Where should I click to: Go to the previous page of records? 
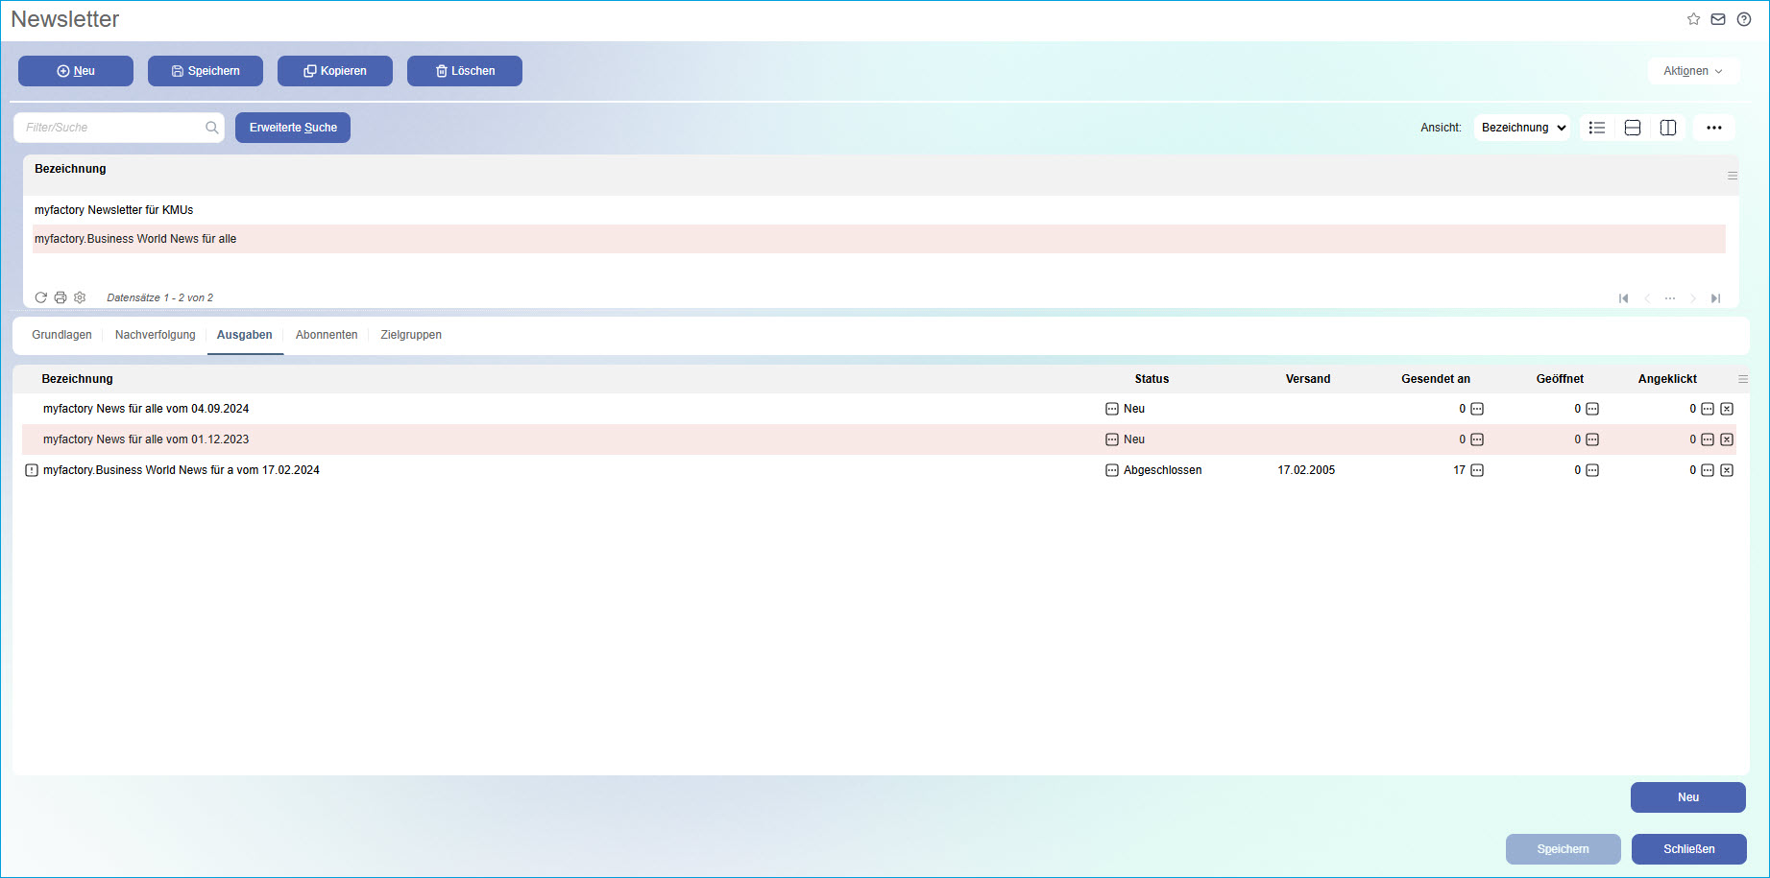click(1647, 298)
